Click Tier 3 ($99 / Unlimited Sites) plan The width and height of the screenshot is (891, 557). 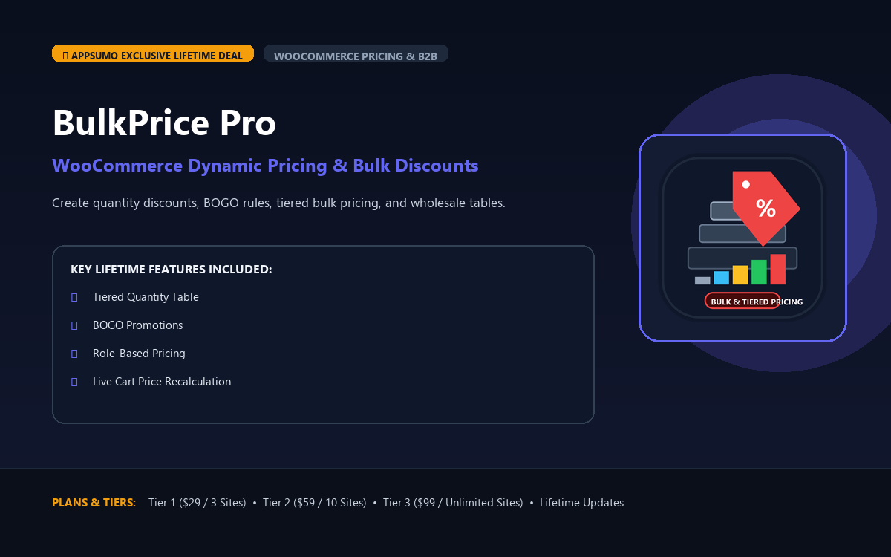[453, 503]
